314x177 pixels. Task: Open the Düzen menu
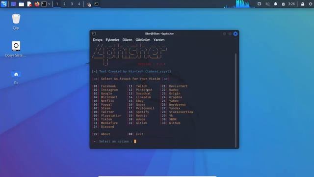pyautogui.click(x=128, y=40)
